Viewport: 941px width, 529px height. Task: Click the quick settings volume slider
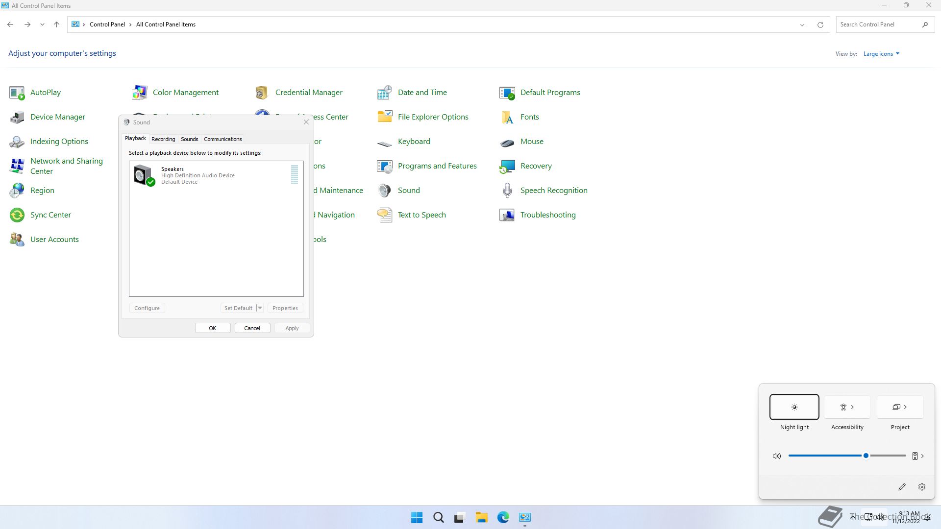coord(847,456)
